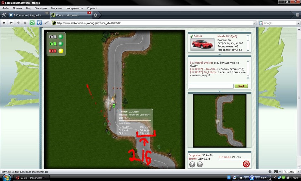Close the В Контакте tab
This screenshot has height=181, width=301.
[x=47, y=13]
